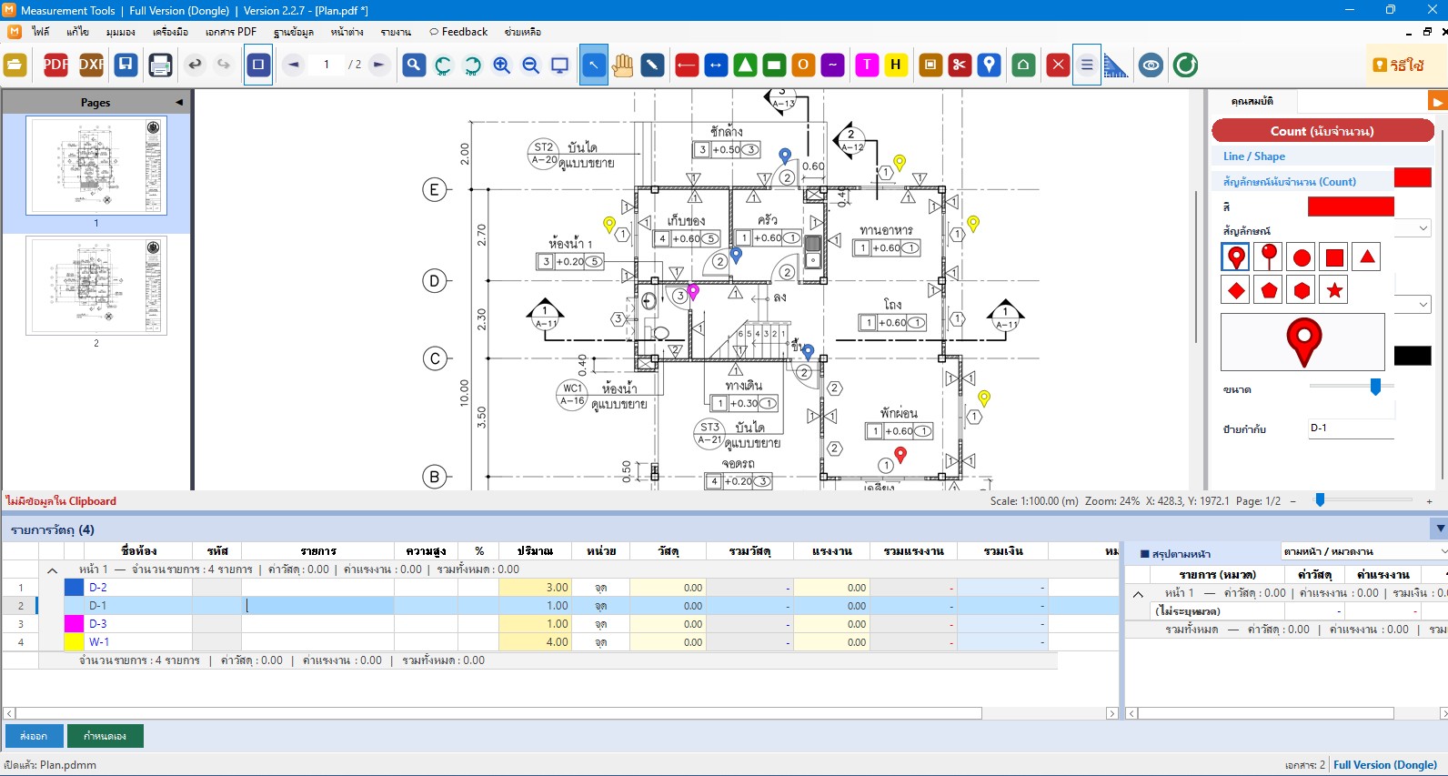The height and width of the screenshot is (776, 1448).
Task: Rotate page counterclockwise
Action: [443, 65]
